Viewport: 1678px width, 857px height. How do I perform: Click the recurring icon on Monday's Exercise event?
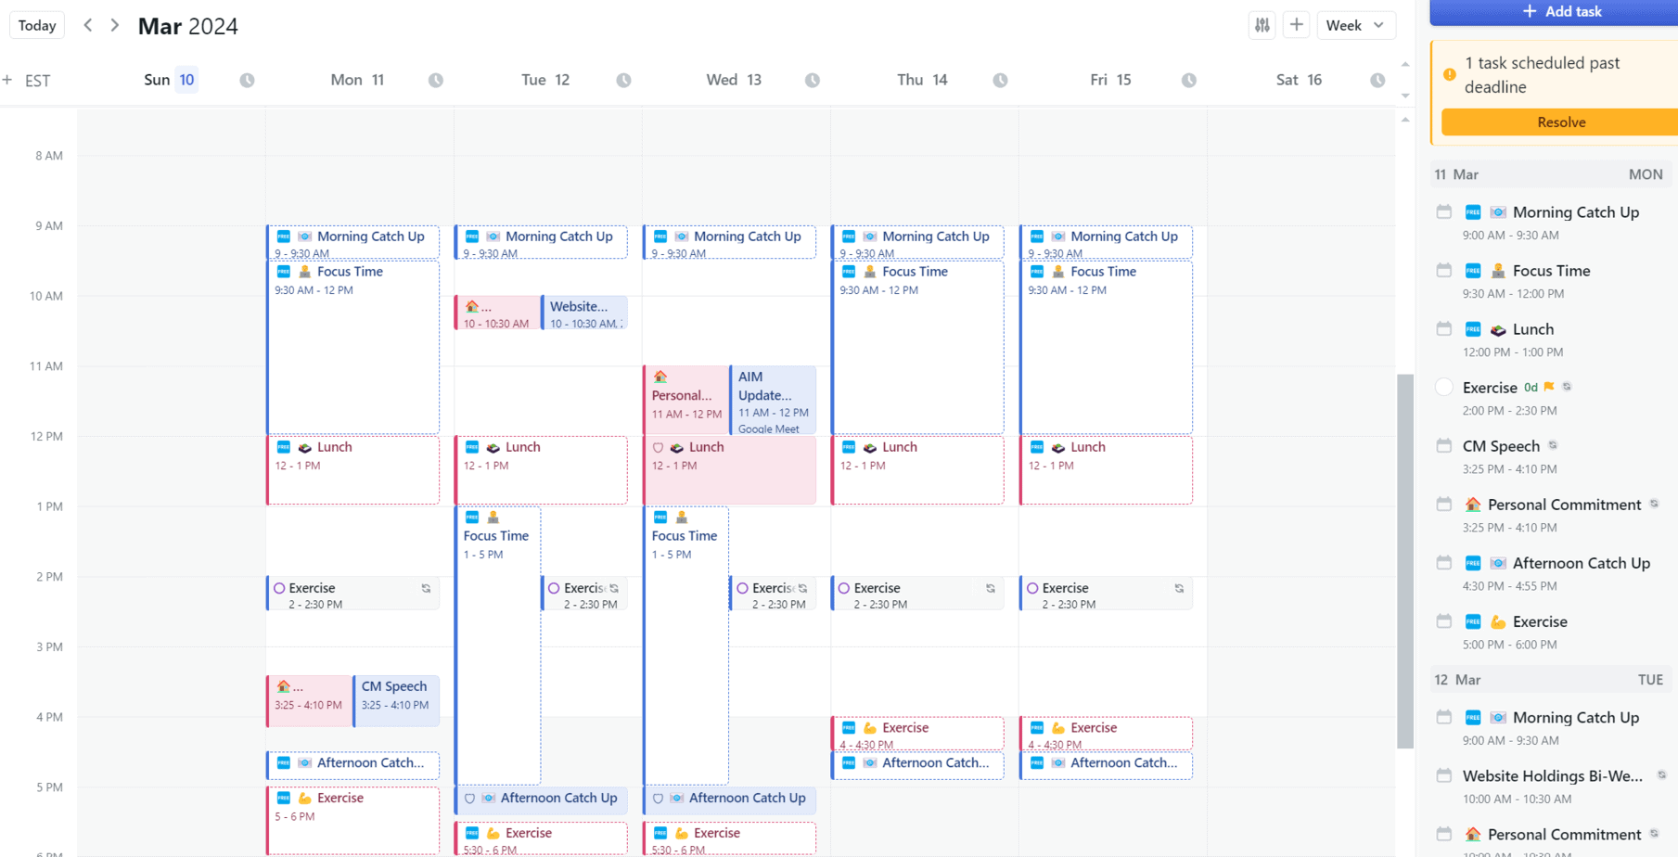426,588
